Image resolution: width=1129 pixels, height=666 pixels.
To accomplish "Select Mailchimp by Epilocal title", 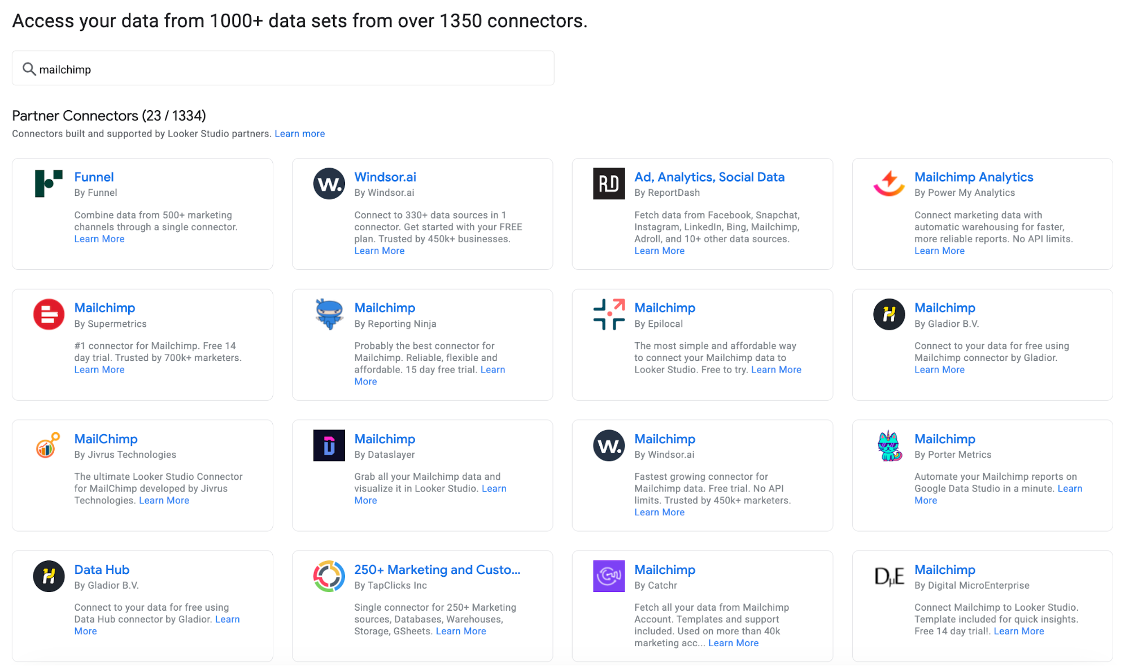I will (x=665, y=308).
